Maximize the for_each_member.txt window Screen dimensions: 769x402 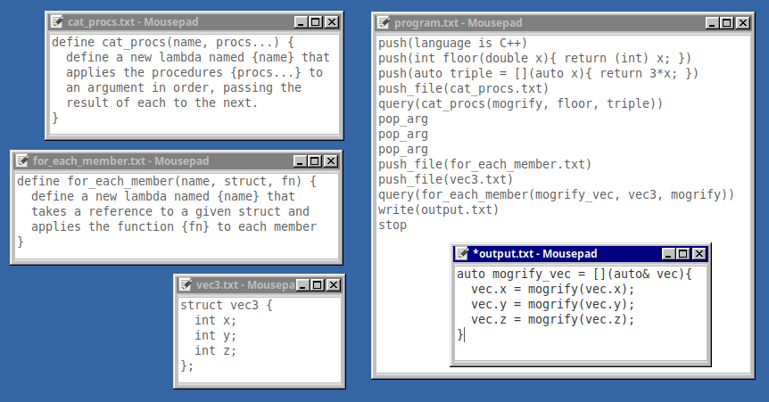[315, 160]
